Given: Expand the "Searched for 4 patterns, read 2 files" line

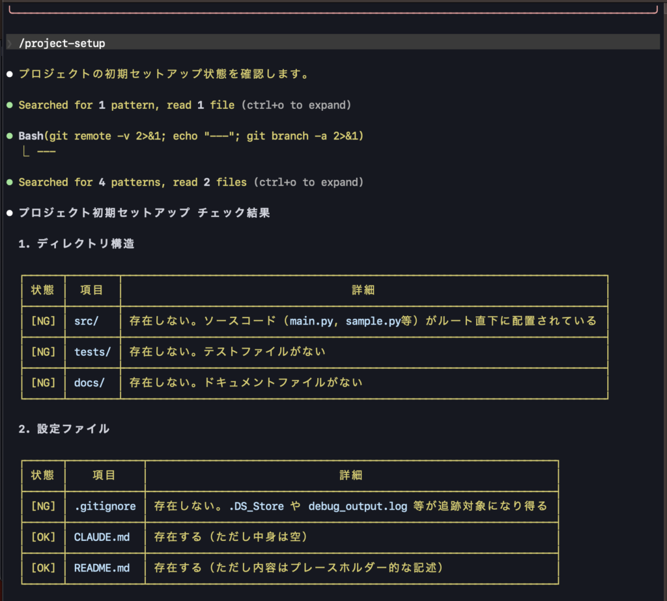Looking at the screenshot, I should coord(132,183).
